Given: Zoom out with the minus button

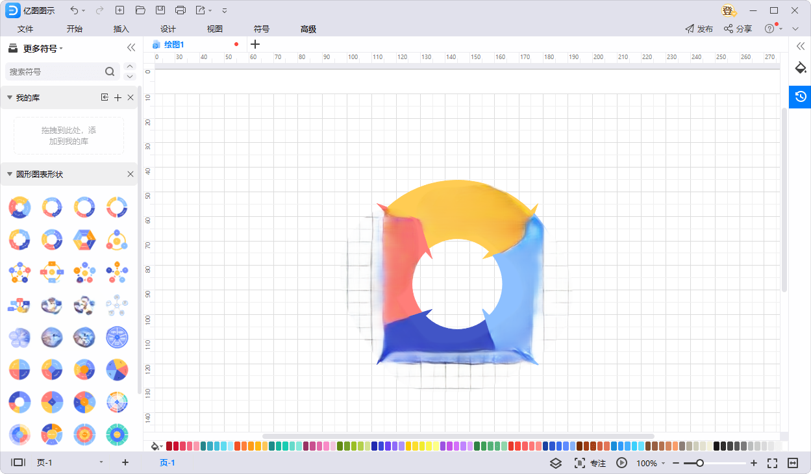Looking at the screenshot, I should coord(676,463).
